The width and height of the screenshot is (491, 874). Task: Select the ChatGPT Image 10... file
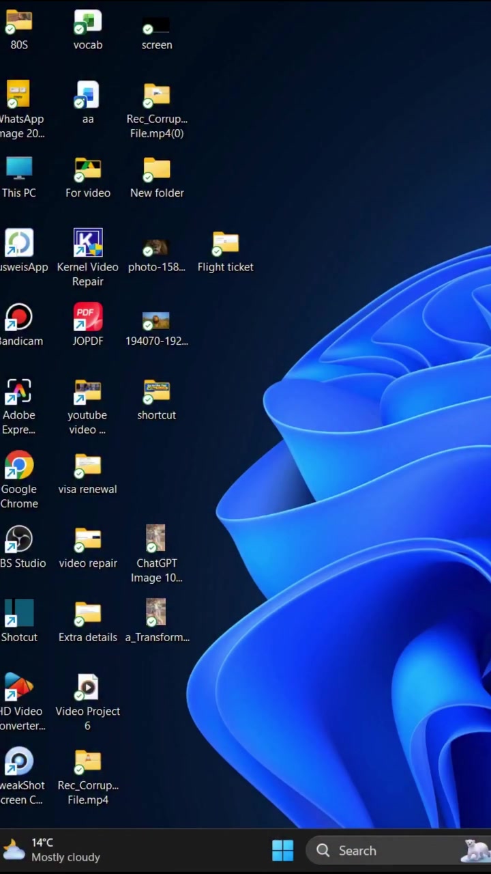(155, 539)
